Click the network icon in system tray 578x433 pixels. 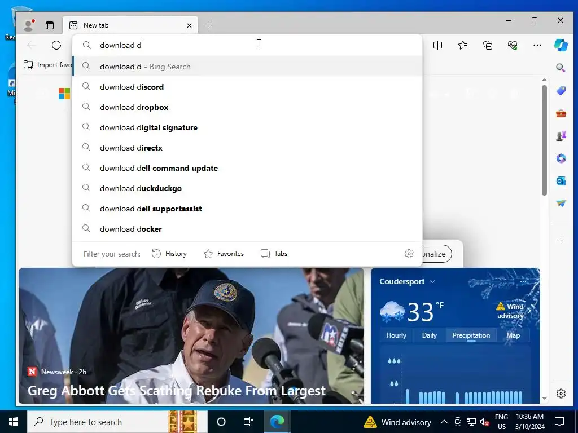pos(471,422)
